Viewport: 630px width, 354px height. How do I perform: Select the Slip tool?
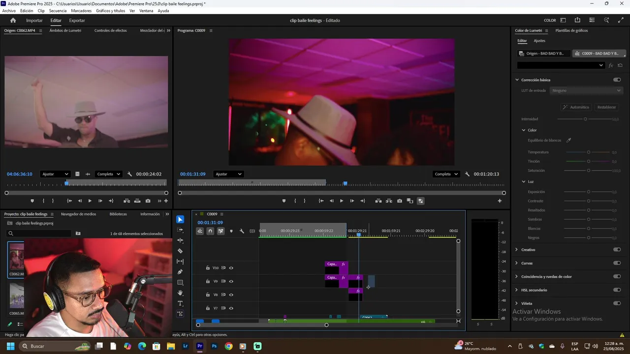click(x=180, y=262)
